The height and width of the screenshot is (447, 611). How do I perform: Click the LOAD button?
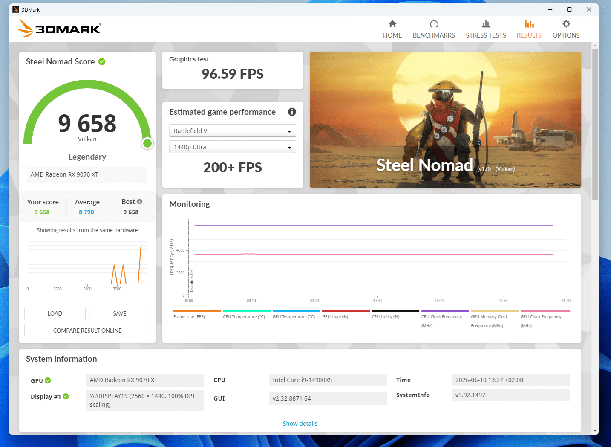(55, 313)
